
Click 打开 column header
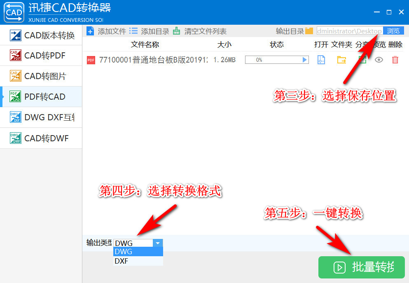point(321,44)
